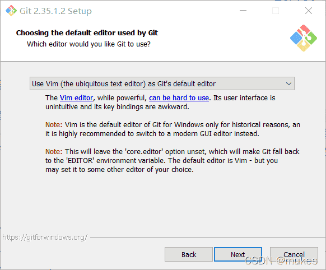Click the "Git 2.35.1.2 Setup" title text
This screenshot has height=270, width=326.
(x=55, y=11)
